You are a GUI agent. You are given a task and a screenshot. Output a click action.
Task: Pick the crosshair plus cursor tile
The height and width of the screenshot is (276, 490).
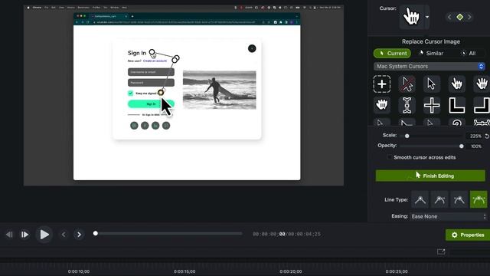click(x=432, y=105)
